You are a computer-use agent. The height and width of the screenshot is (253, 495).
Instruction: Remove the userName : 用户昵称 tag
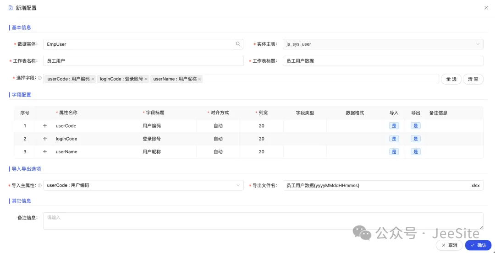click(x=200, y=79)
